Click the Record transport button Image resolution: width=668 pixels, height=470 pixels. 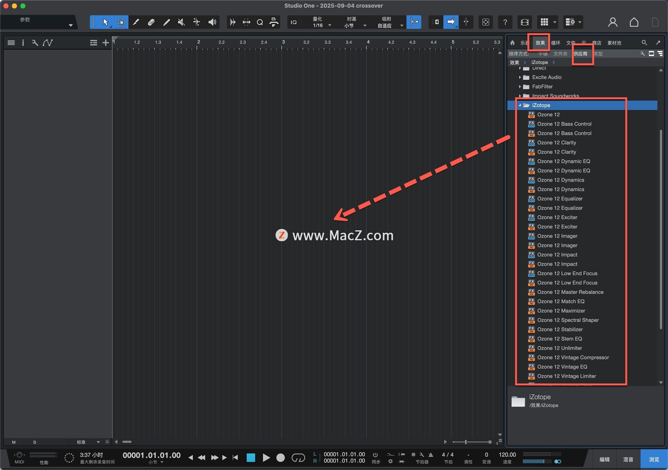[x=280, y=457]
